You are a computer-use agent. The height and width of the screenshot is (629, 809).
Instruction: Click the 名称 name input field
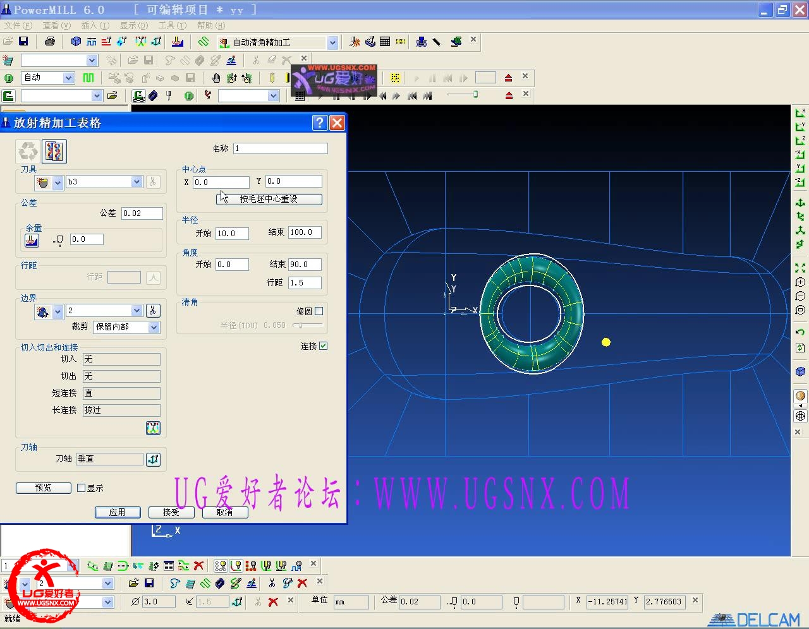(281, 148)
